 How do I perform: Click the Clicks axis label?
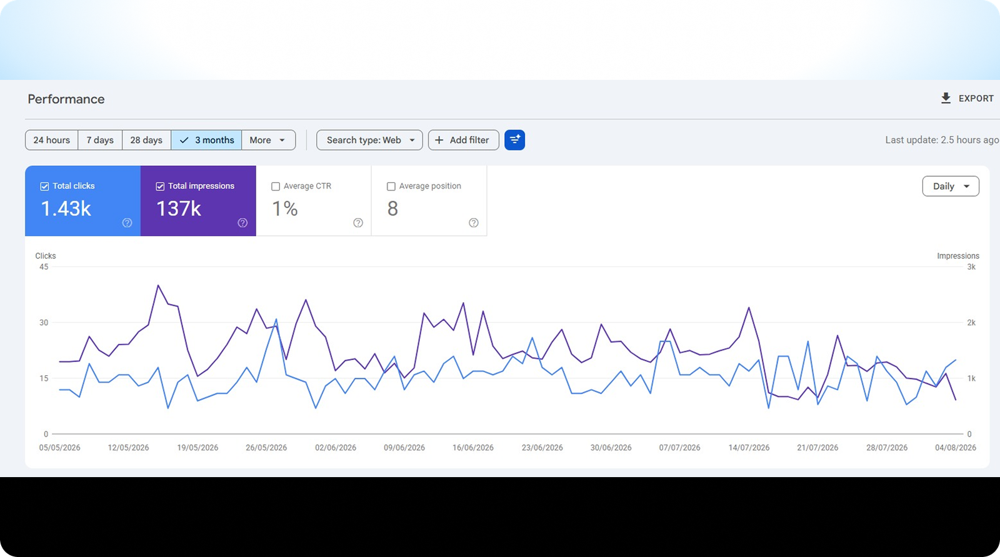click(x=46, y=256)
